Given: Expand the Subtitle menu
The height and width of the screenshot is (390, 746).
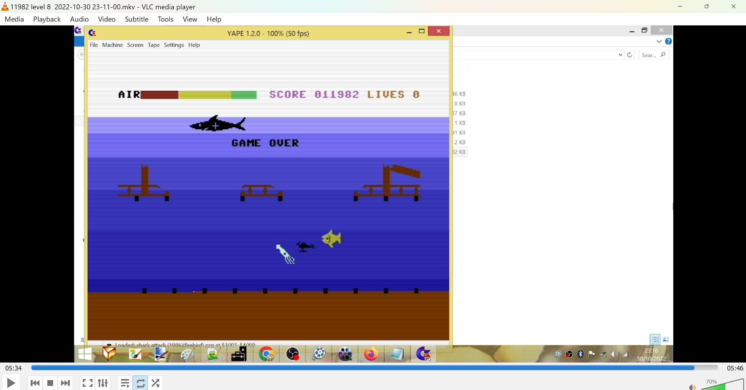Looking at the screenshot, I should [137, 19].
